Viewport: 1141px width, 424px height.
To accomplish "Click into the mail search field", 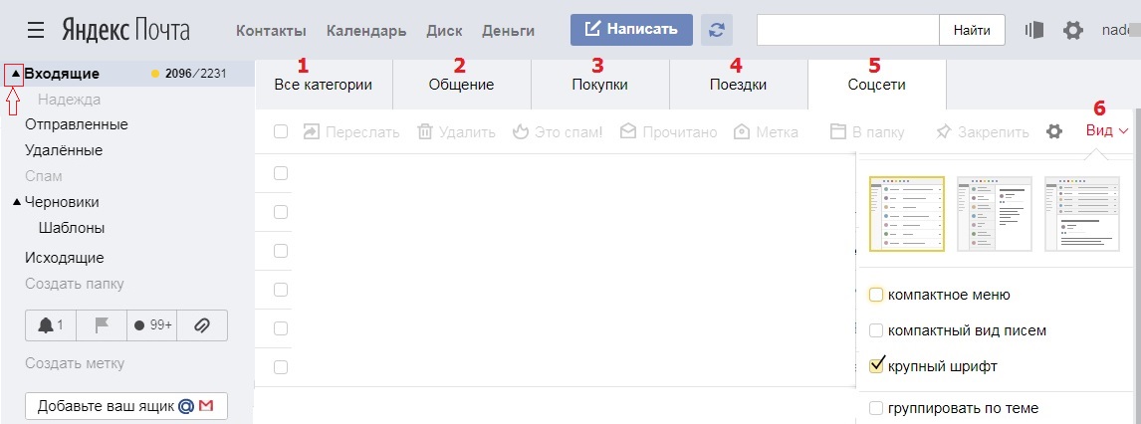I will coord(847,30).
